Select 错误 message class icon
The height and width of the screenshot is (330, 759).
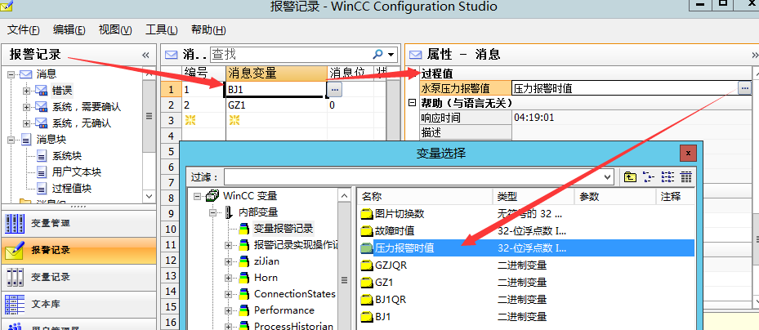coord(41,91)
